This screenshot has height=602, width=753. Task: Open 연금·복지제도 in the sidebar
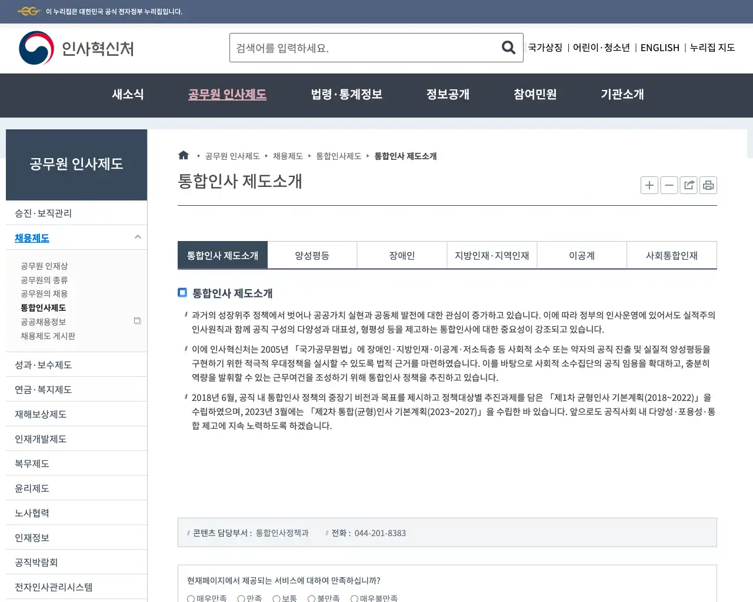[76, 389]
